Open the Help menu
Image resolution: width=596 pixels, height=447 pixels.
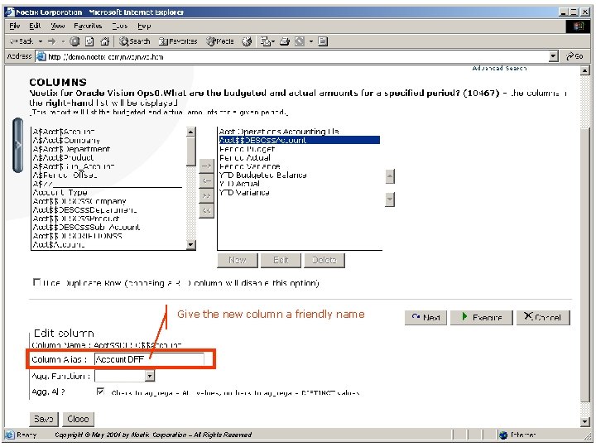(x=144, y=26)
